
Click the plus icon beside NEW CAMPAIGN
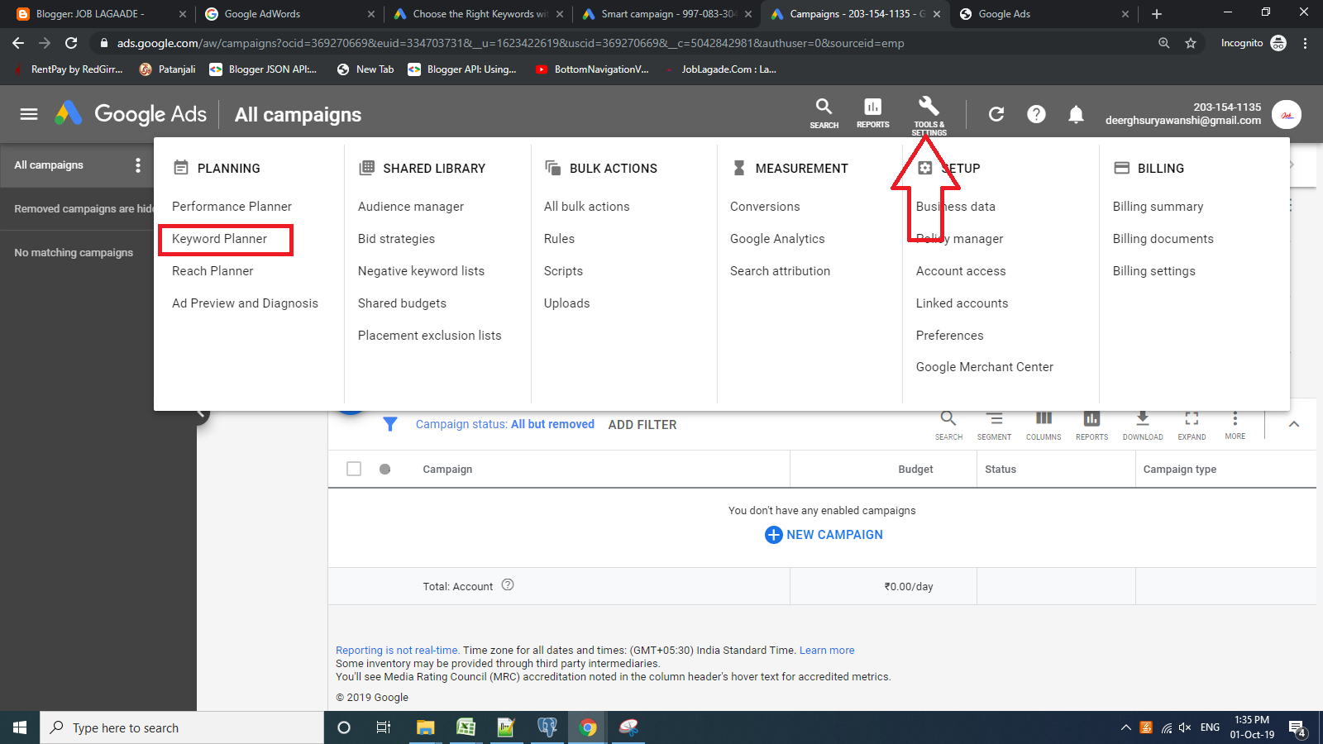(773, 535)
